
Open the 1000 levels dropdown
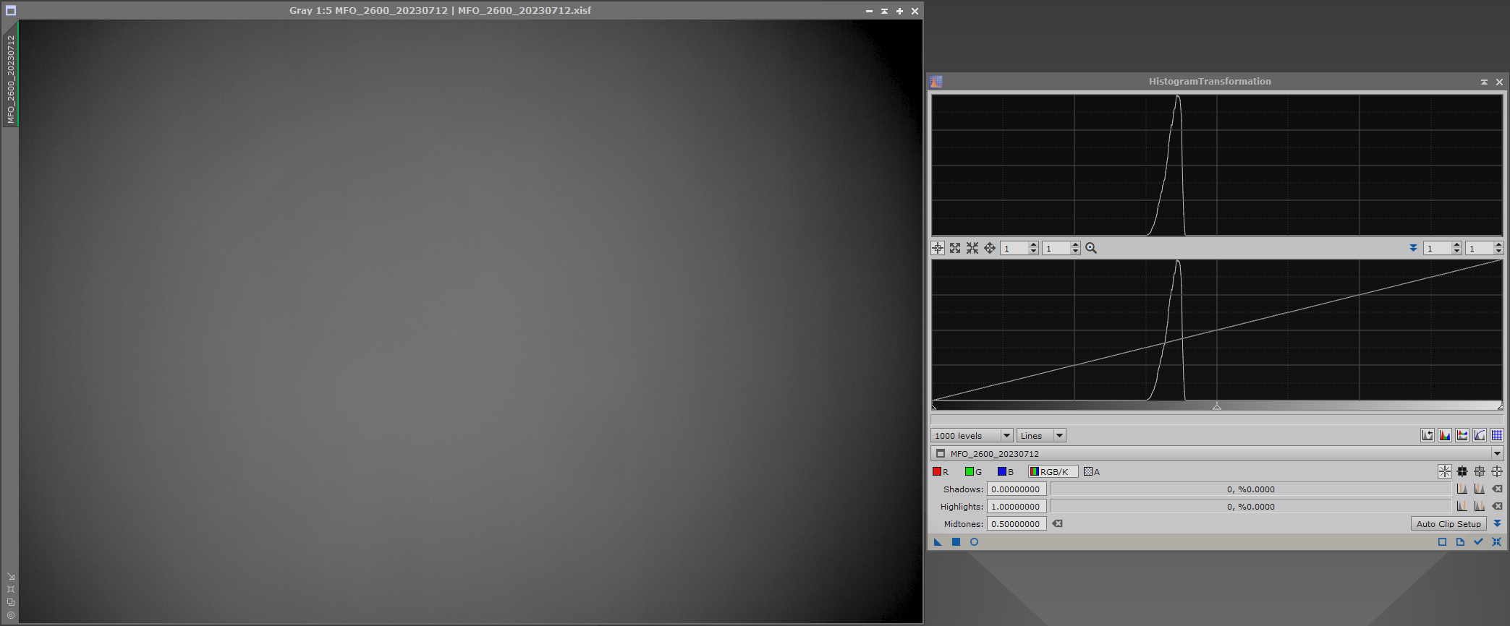(971, 435)
